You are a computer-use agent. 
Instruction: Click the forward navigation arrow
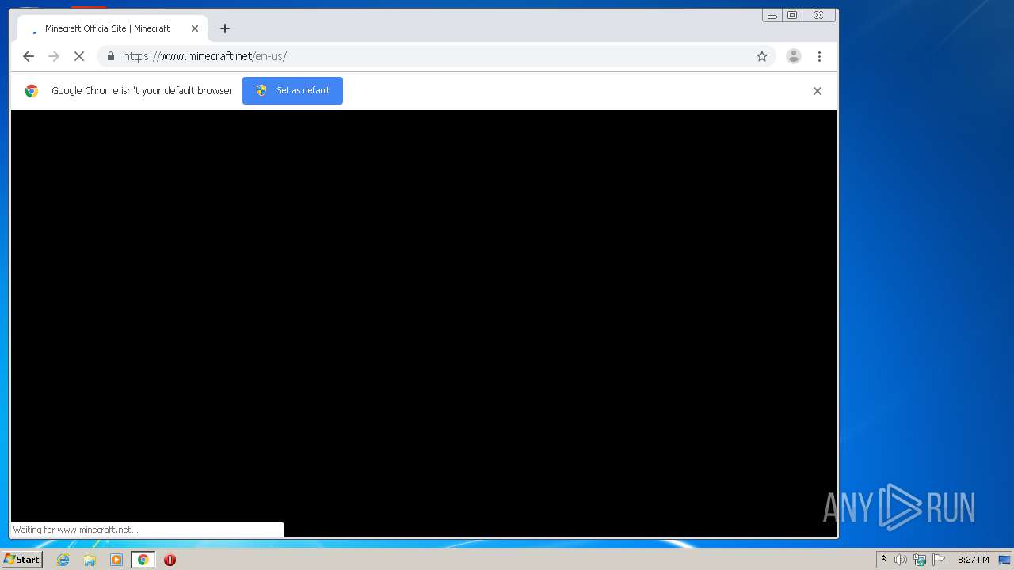pyautogui.click(x=54, y=56)
